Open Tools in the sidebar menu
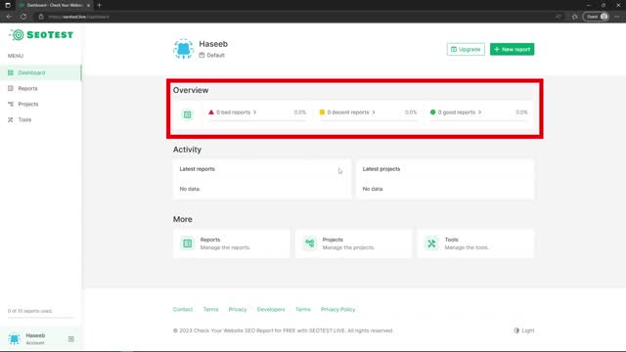 [x=41, y=119]
